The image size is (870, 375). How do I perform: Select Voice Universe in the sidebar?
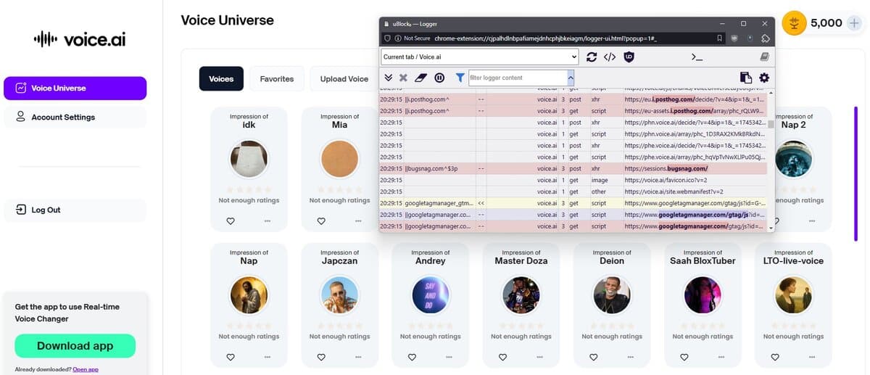click(x=75, y=88)
